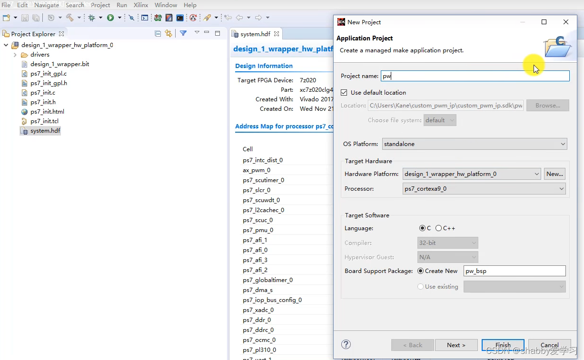Click the pw_bsp Board Support Package field
This screenshot has height=360, width=584.
coord(515,271)
